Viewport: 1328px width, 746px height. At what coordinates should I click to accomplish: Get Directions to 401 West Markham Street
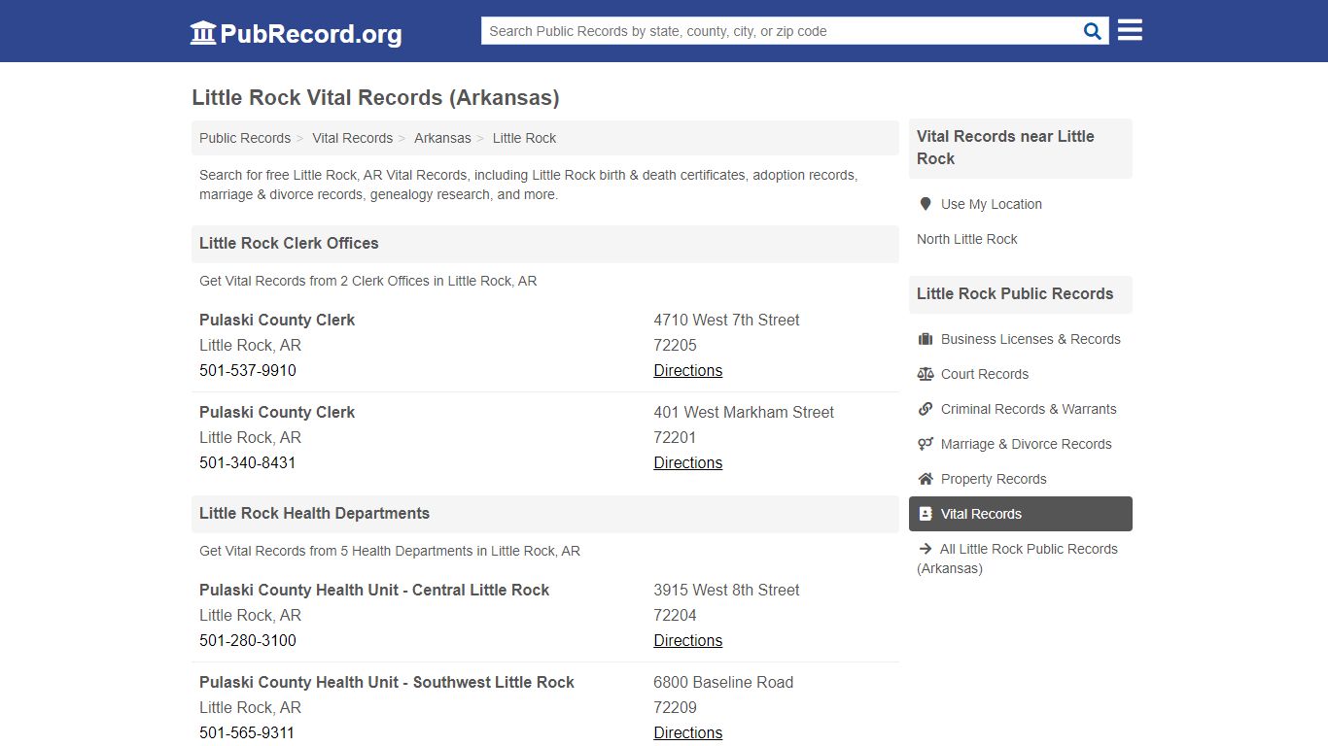[688, 462]
